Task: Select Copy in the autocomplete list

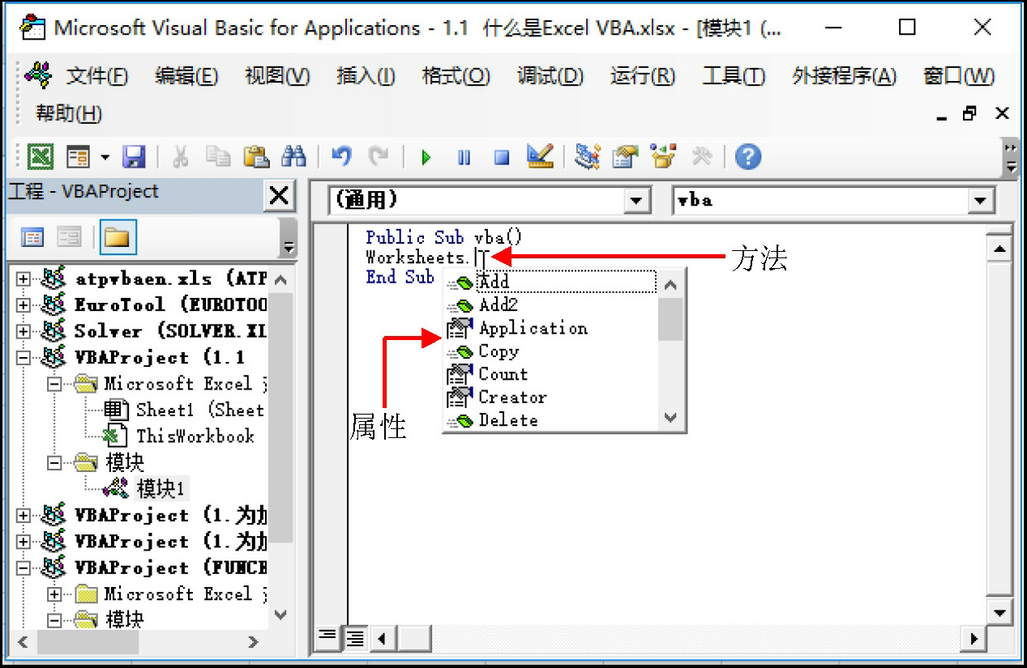Action: click(498, 351)
